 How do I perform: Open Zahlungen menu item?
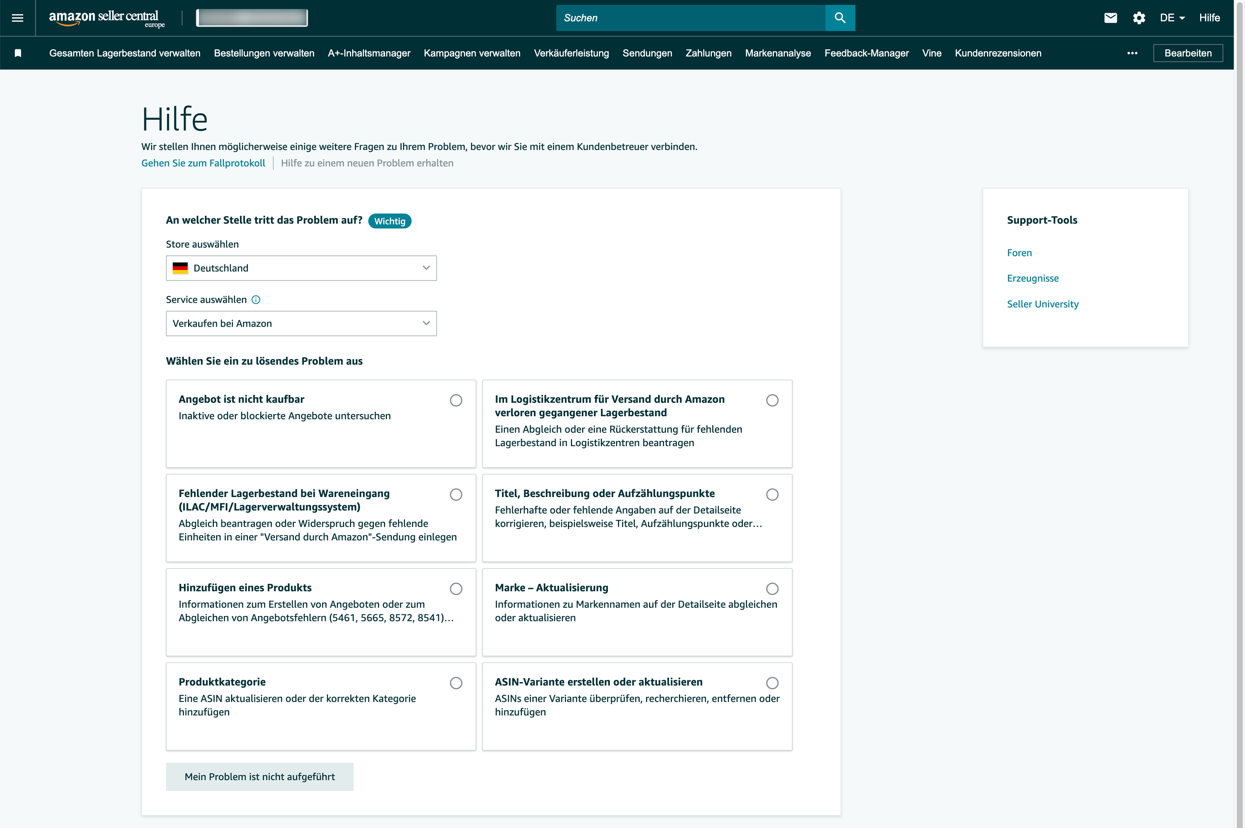708,53
